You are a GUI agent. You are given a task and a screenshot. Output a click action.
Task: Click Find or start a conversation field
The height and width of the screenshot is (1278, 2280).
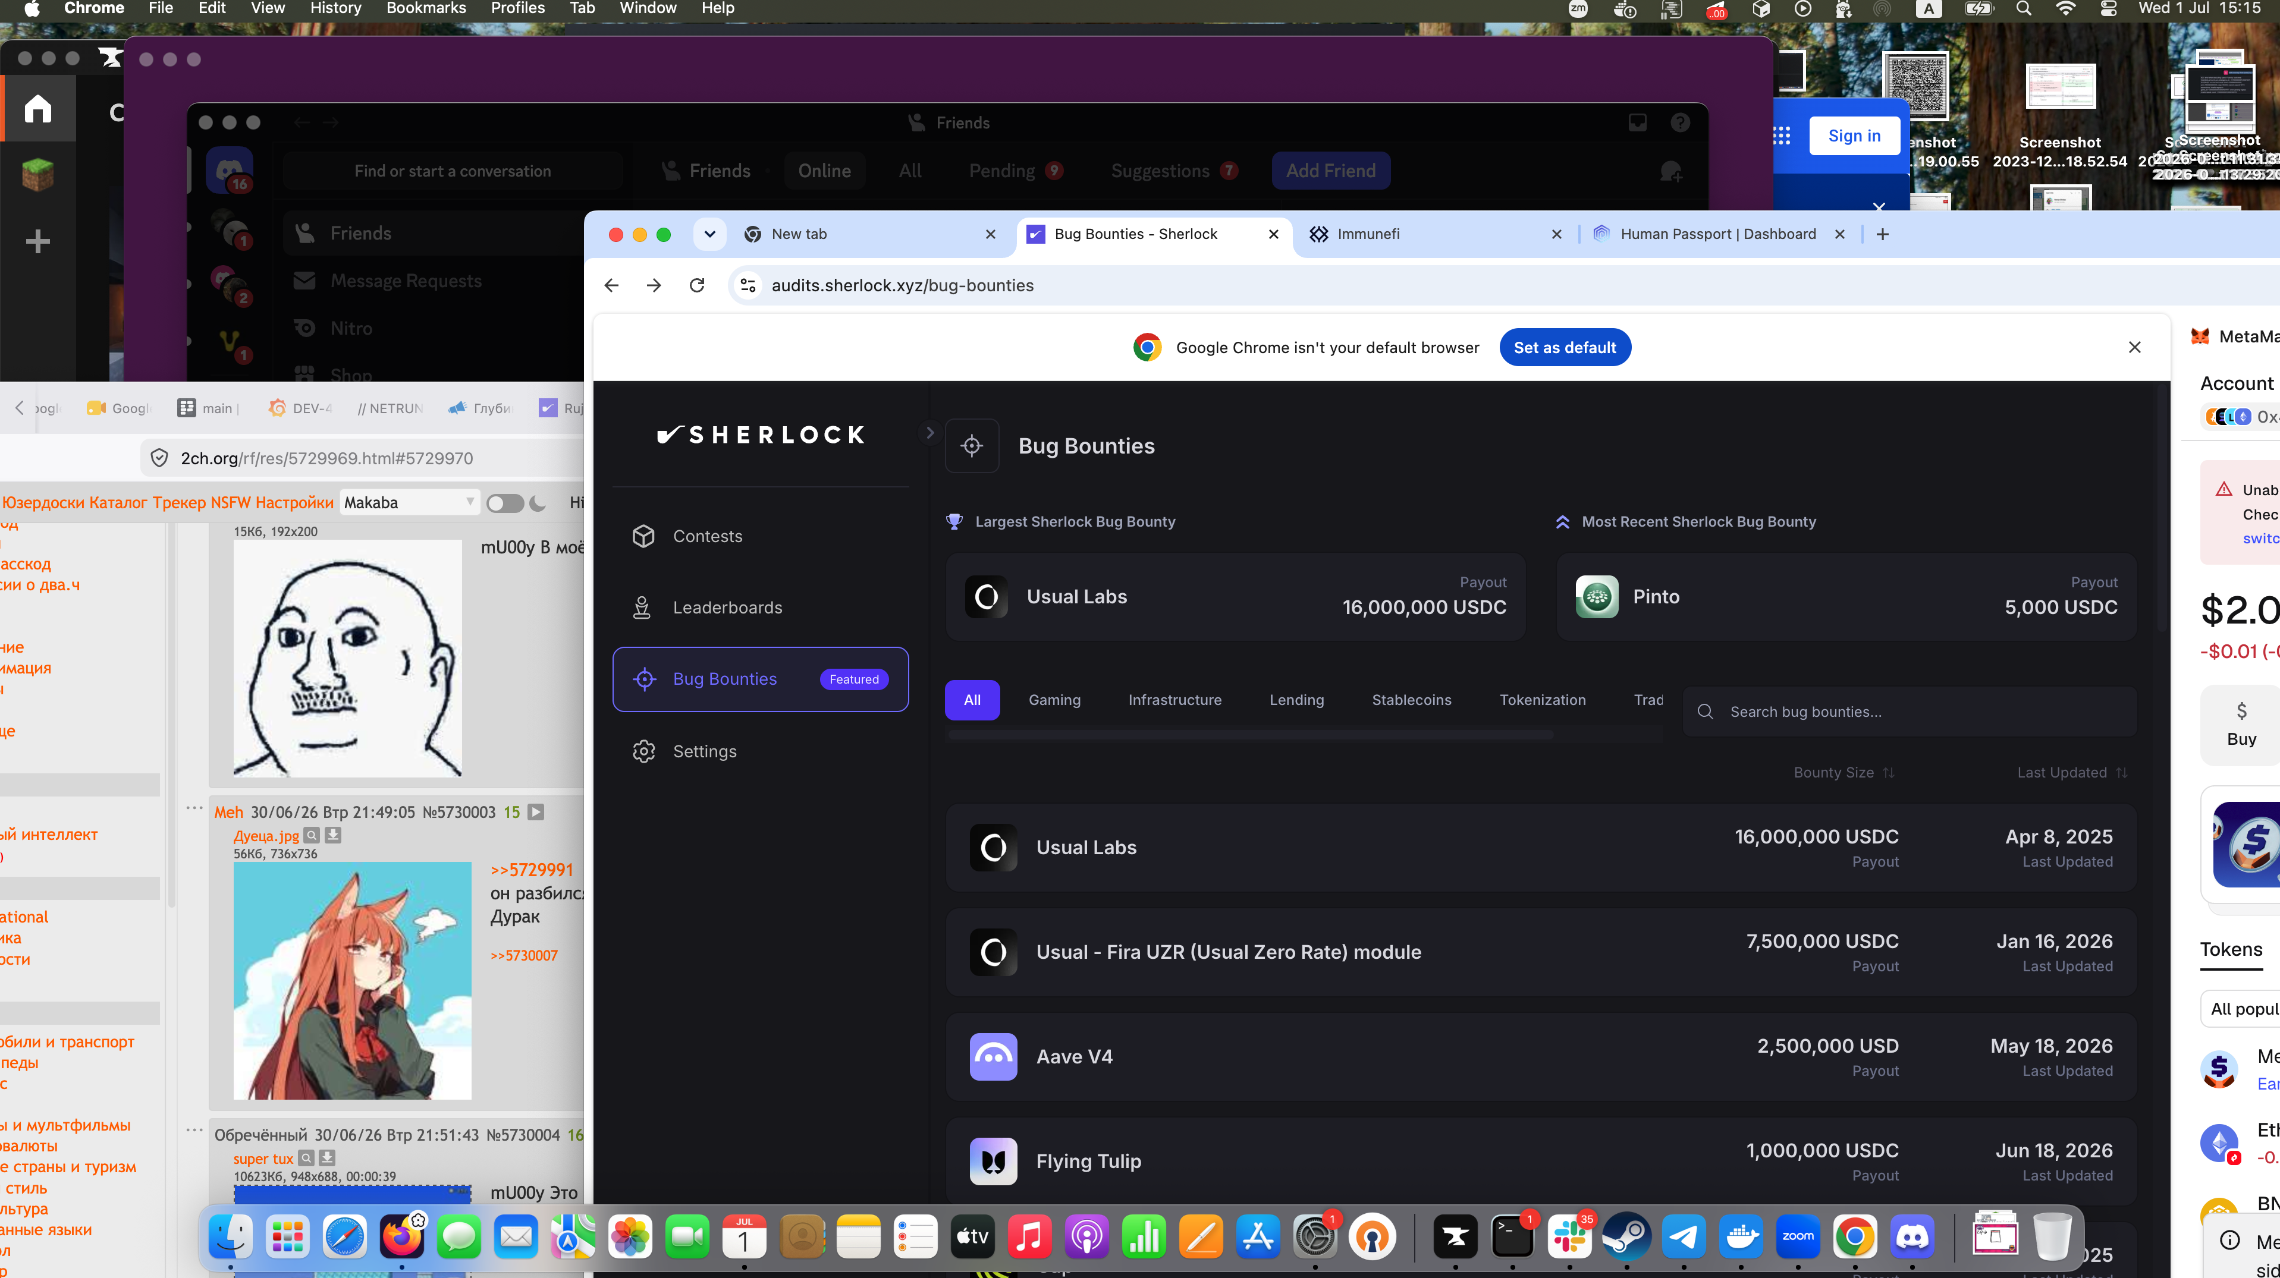tap(453, 171)
